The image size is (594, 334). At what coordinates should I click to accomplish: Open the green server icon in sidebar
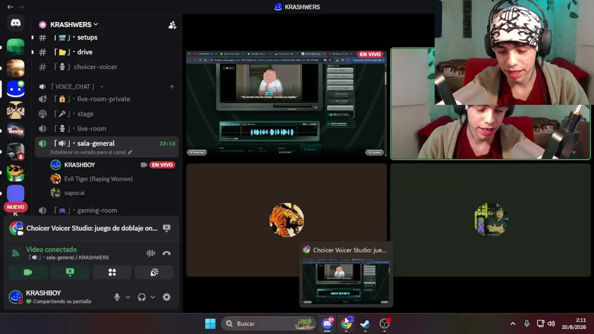pyautogui.click(x=16, y=47)
